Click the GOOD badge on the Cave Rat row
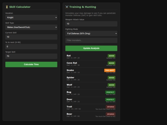The height and width of the screenshot is (125, 167). [111, 63]
